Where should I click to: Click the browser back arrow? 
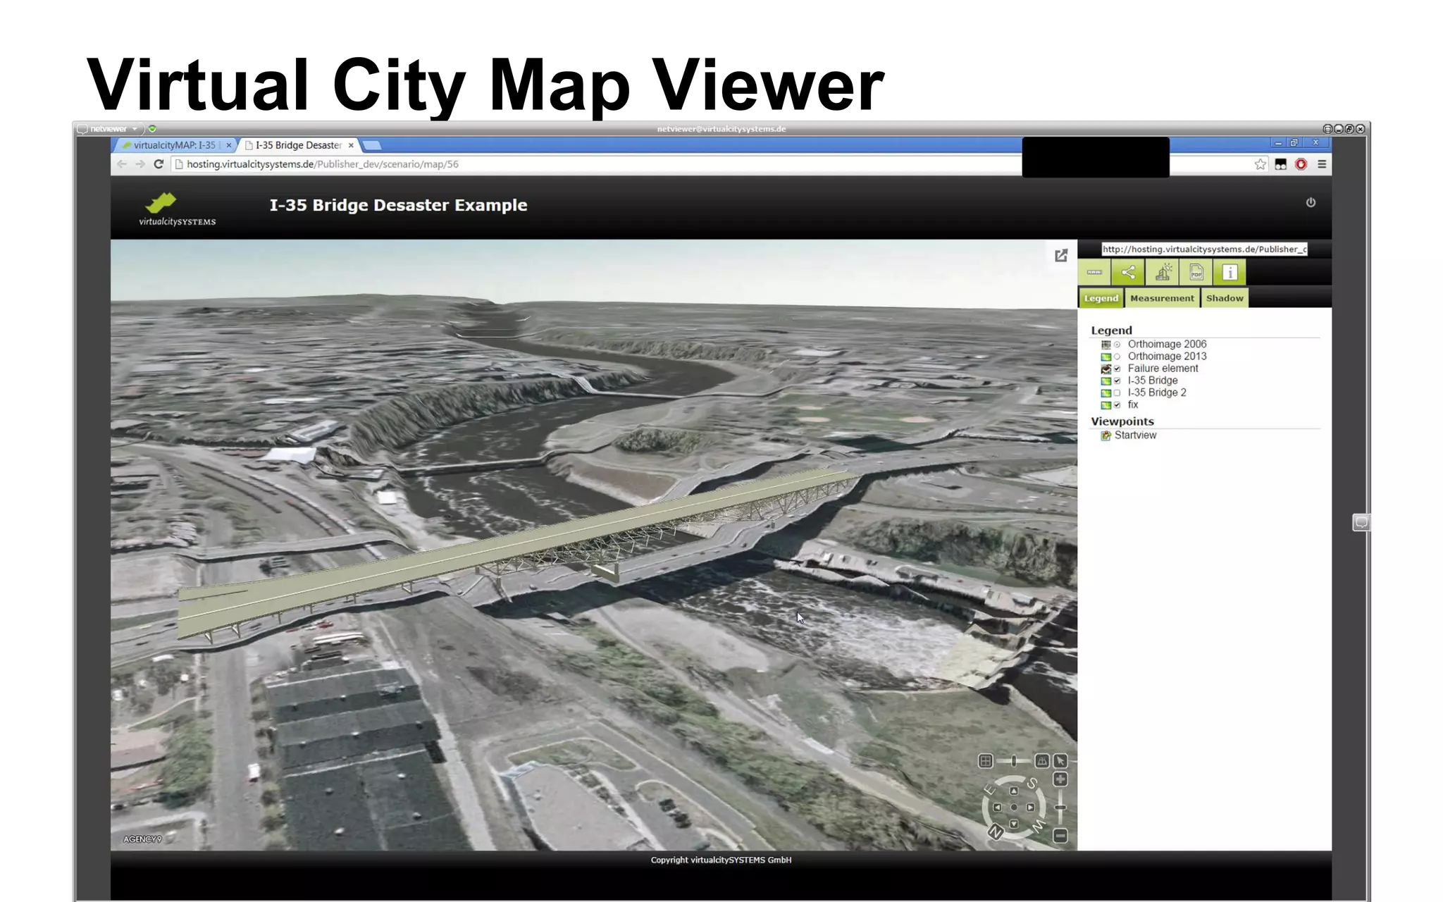[x=122, y=164]
